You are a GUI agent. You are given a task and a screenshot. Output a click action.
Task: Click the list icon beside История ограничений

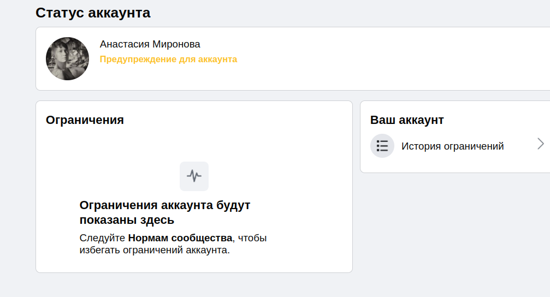[x=382, y=146]
